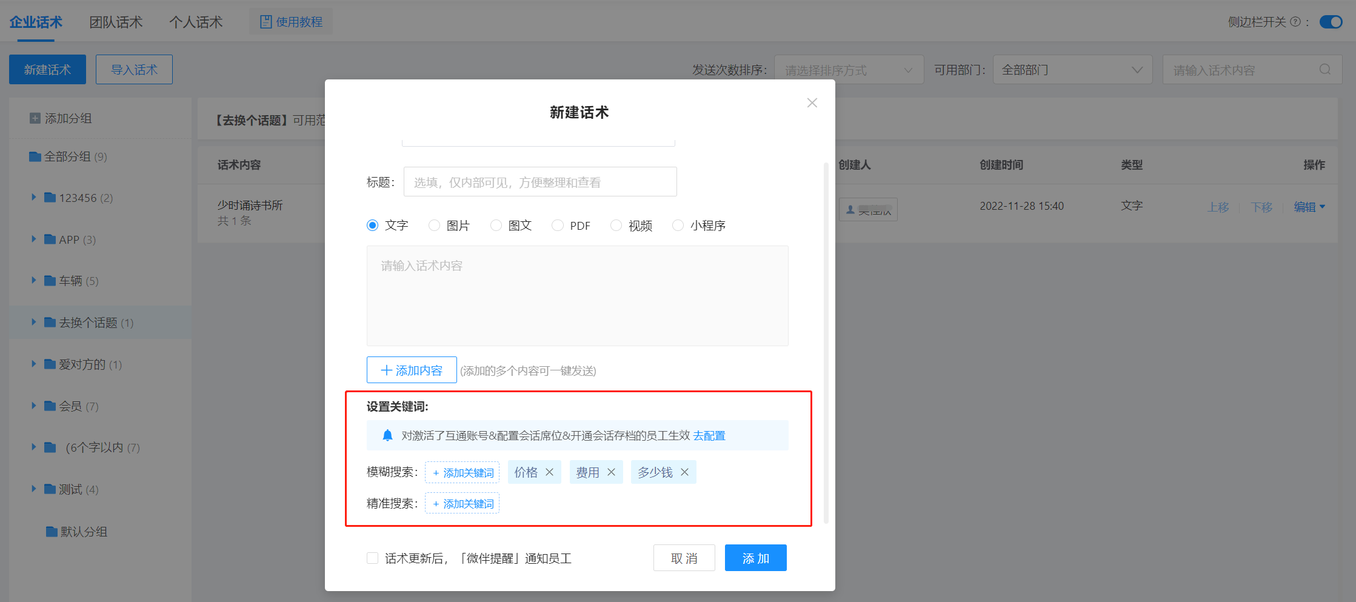Delete the 多少钱 keyword tag
Image resolution: width=1356 pixels, height=602 pixels.
point(684,472)
